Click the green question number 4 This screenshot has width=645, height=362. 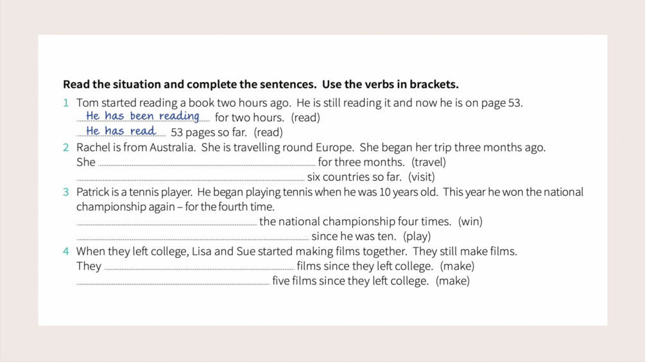pyautogui.click(x=65, y=252)
